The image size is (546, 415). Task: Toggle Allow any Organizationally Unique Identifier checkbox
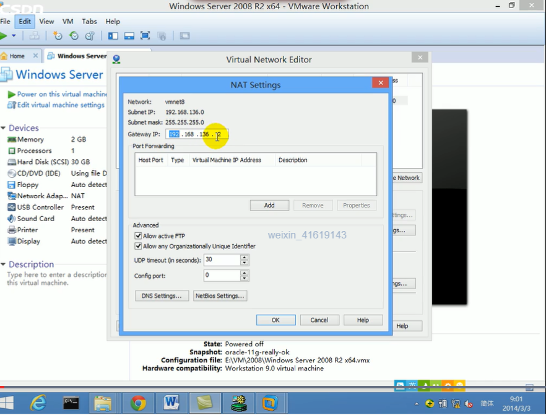pyautogui.click(x=138, y=247)
